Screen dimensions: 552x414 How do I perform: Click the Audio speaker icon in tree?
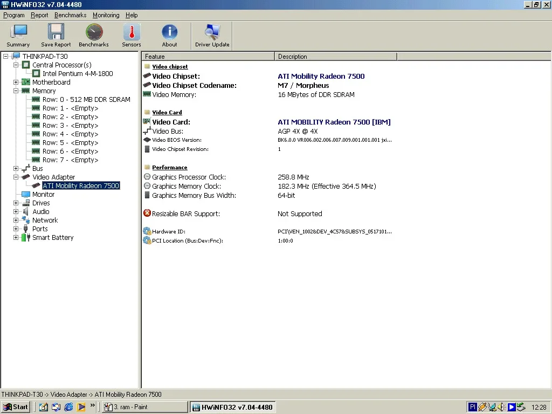tap(26, 211)
